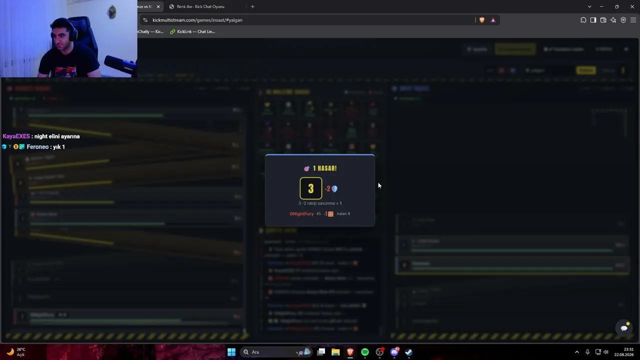
Task: Open the Brave Wallet icon
Action: [x=603, y=20]
